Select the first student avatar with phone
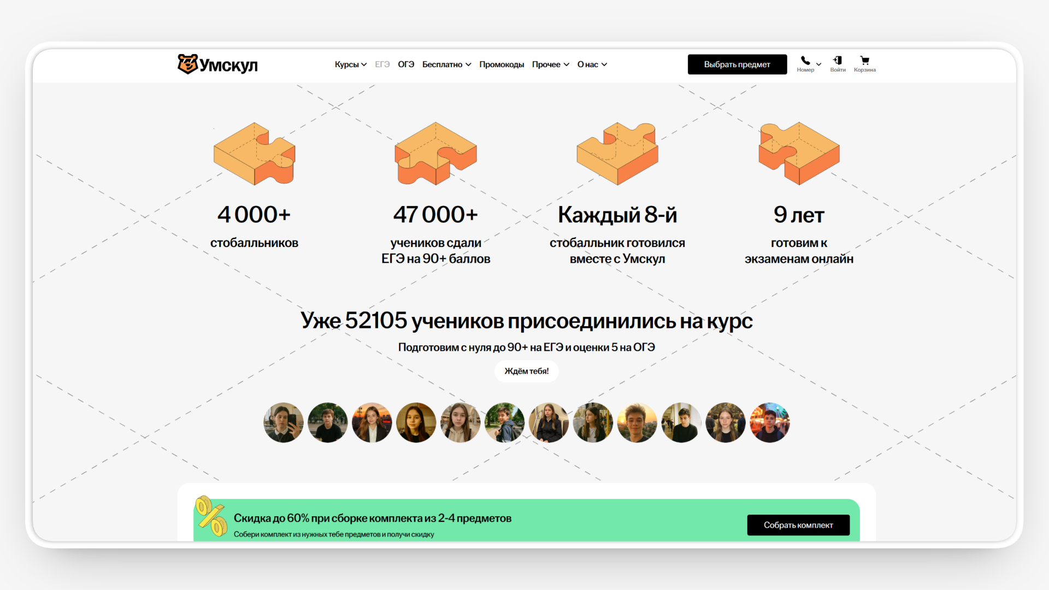1049x590 pixels. coord(284,423)
